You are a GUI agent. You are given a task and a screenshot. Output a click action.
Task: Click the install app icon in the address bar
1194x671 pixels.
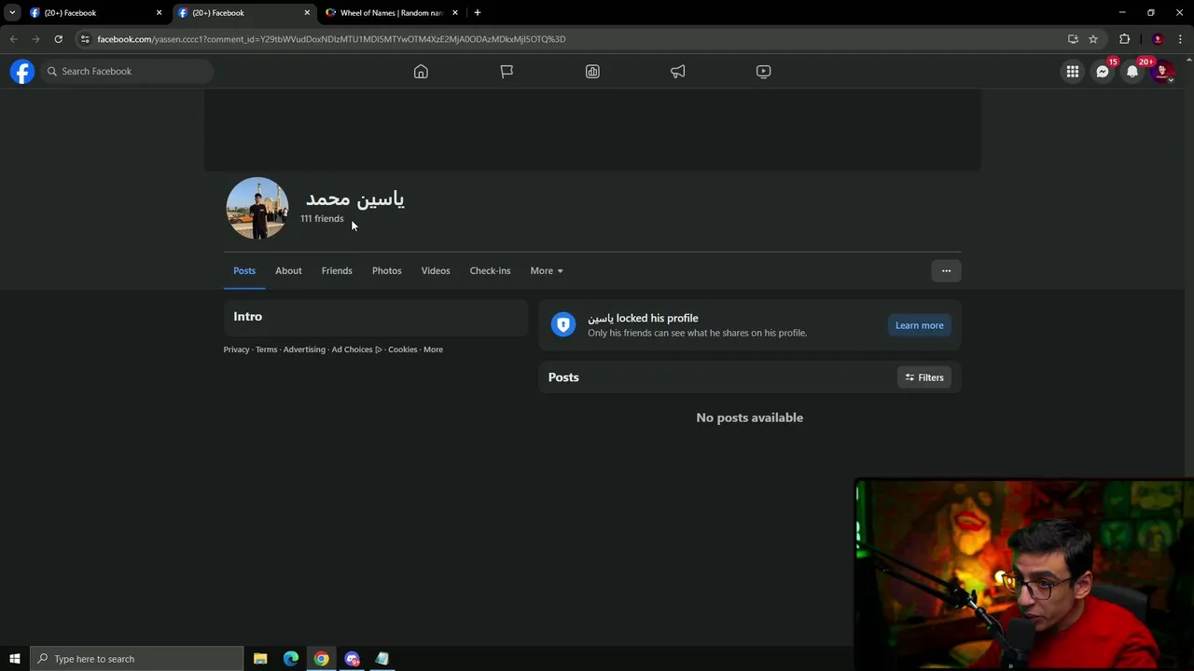(x=1073, y=39)
